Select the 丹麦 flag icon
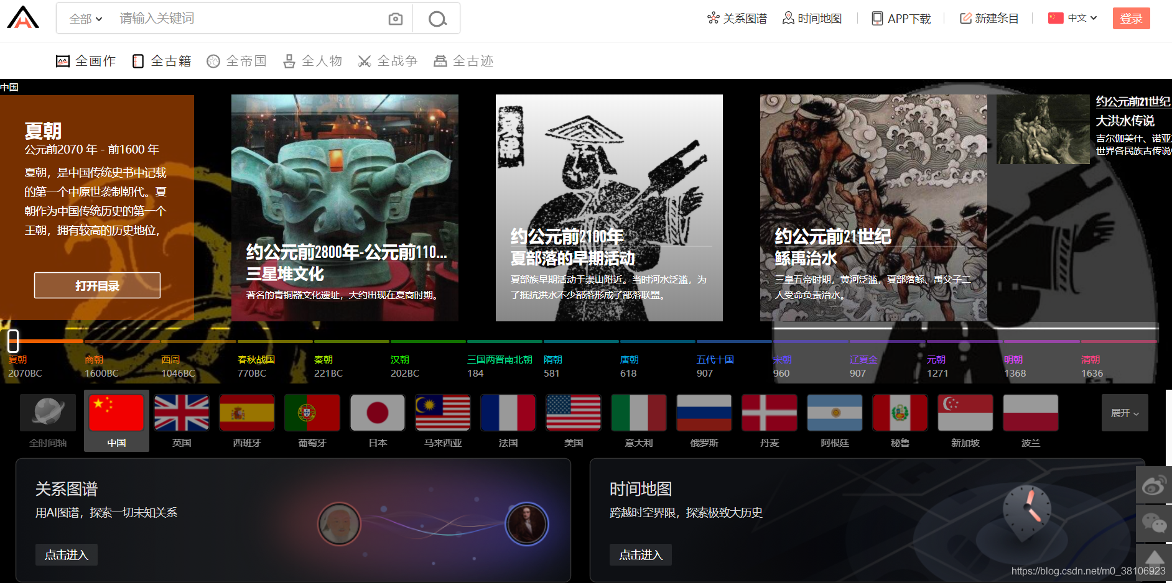 (x=770, y=413)
